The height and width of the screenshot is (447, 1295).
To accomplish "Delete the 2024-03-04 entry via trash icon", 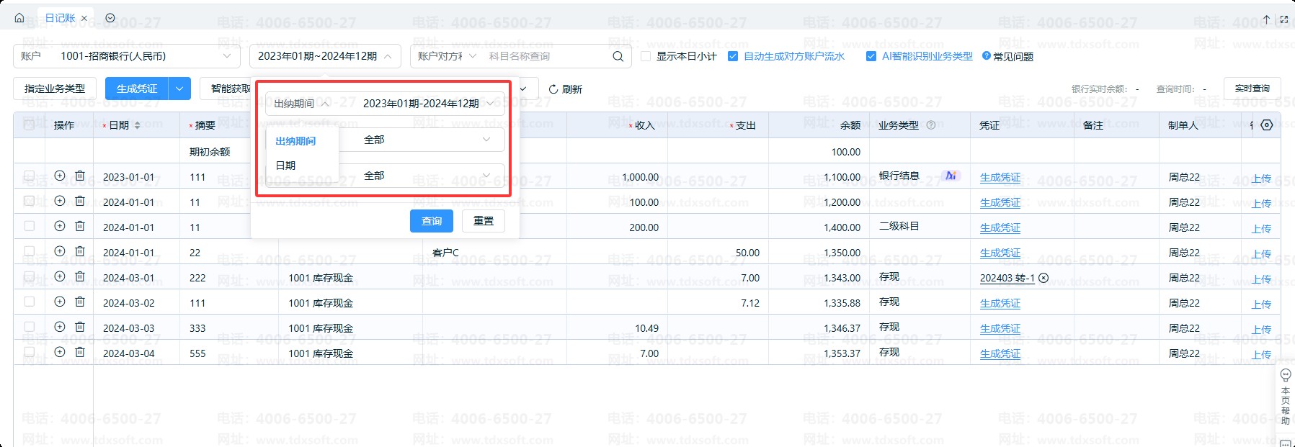I will [80, 352].
